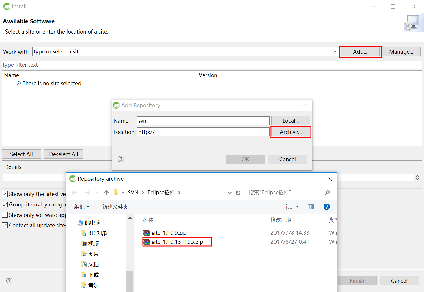Click the Details stepper arrows
Image resolution: width=424 pixels, height=292 pixels.
[x=417, y=177]
